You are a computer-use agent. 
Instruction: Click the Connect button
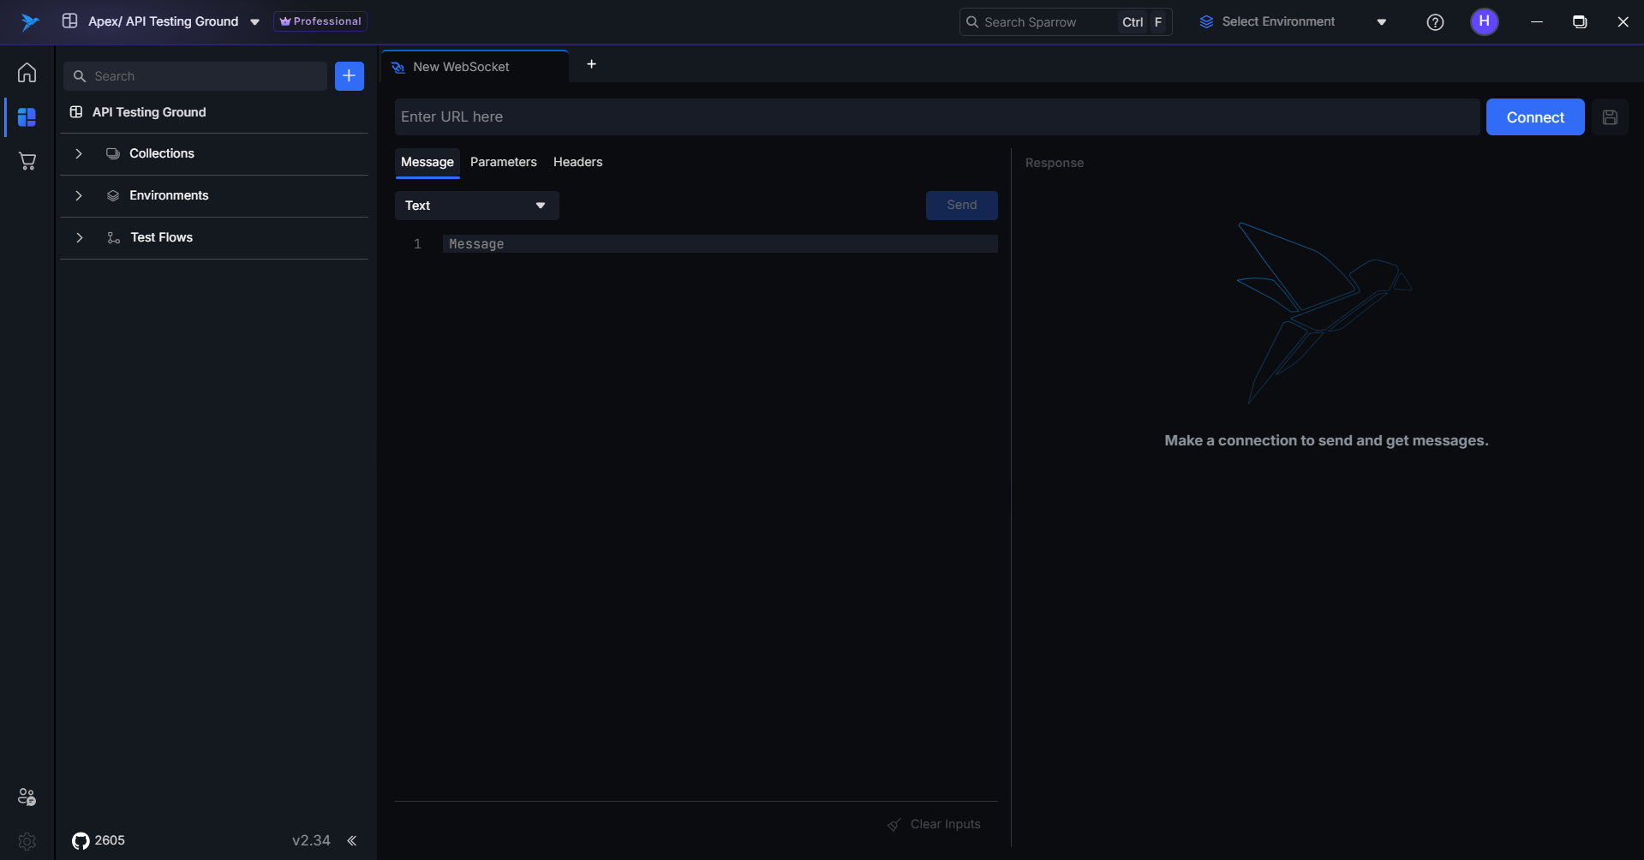coord(1534,117)
